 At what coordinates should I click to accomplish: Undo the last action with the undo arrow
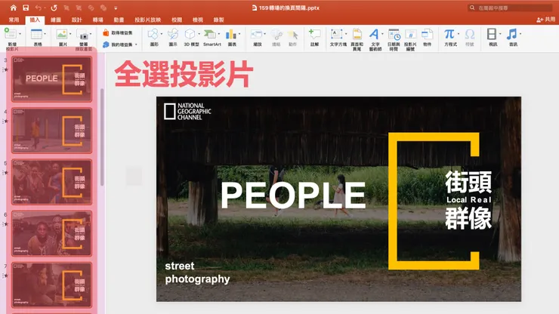tap(38, 8)
